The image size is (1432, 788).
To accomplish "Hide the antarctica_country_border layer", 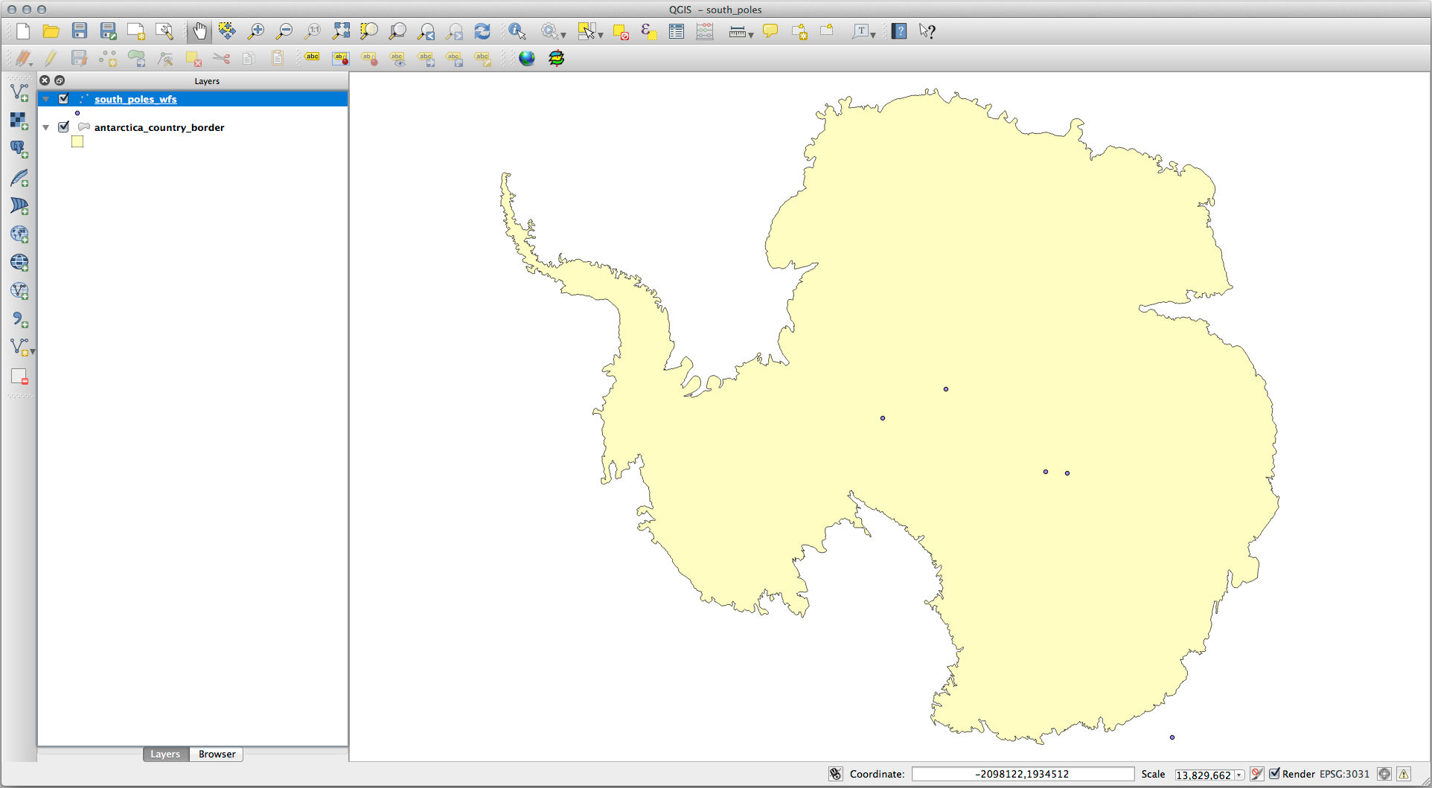I will pos(64,127).
